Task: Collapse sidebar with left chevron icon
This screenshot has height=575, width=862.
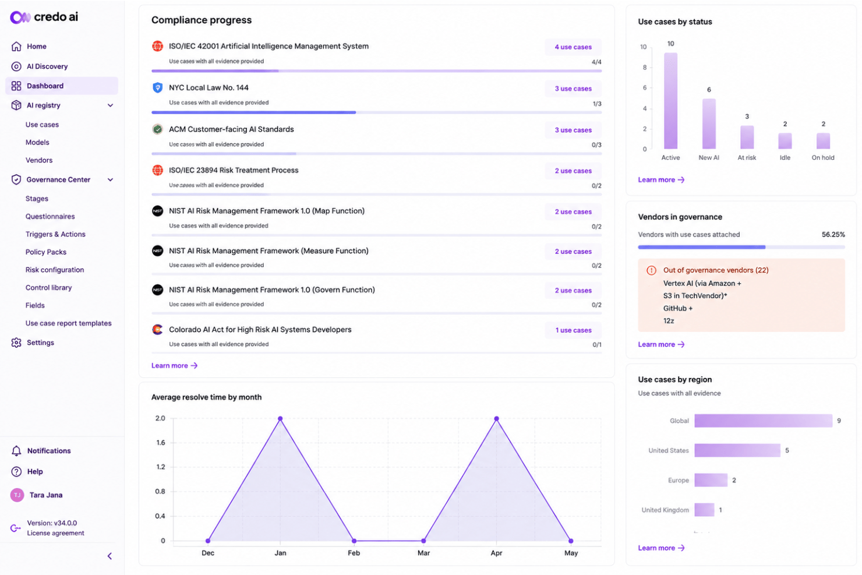Action: click(109, 556)
